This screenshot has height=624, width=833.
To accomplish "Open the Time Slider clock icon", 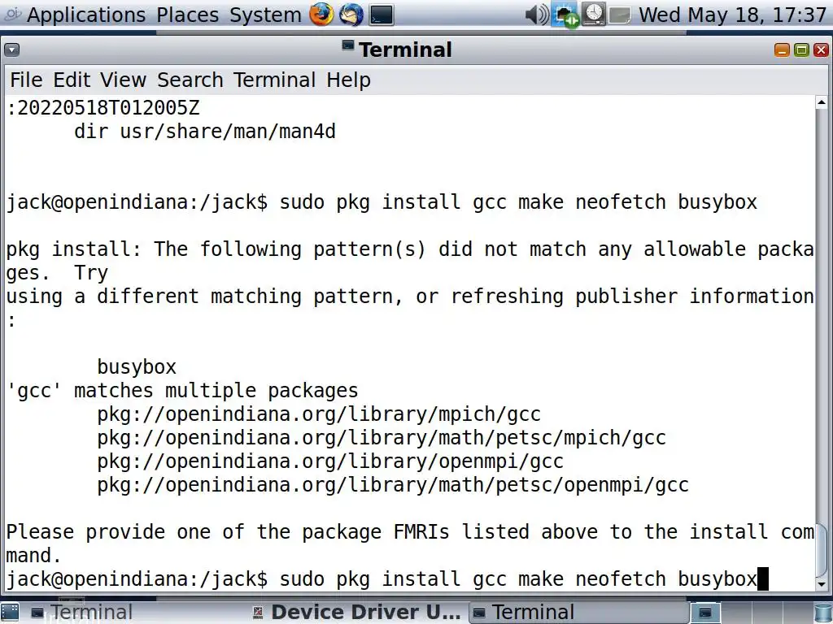I will coord(594,15).
